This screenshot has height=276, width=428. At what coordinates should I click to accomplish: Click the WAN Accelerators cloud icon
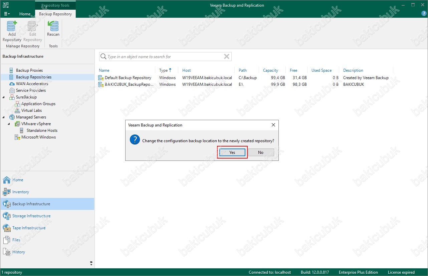point(12,84)
